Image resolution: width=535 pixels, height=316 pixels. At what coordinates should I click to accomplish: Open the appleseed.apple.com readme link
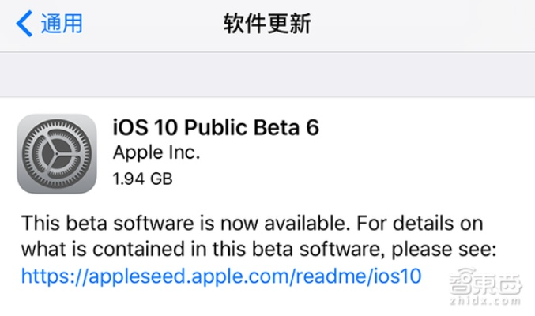coord(222,276)
